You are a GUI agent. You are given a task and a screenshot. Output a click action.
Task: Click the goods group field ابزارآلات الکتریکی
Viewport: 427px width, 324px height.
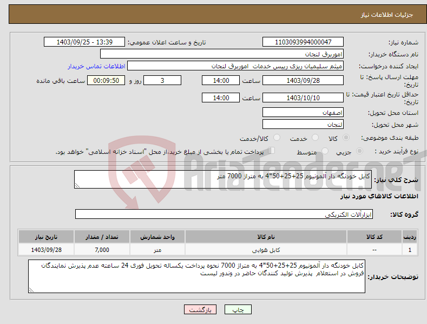[x=224, y=214]
